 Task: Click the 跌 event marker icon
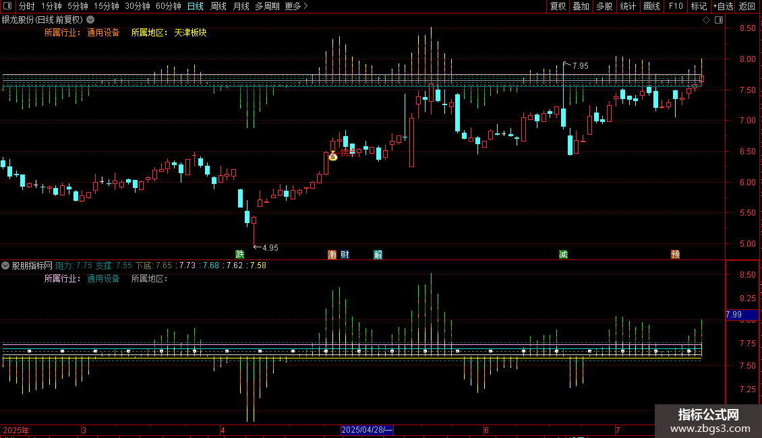point(239,255)
